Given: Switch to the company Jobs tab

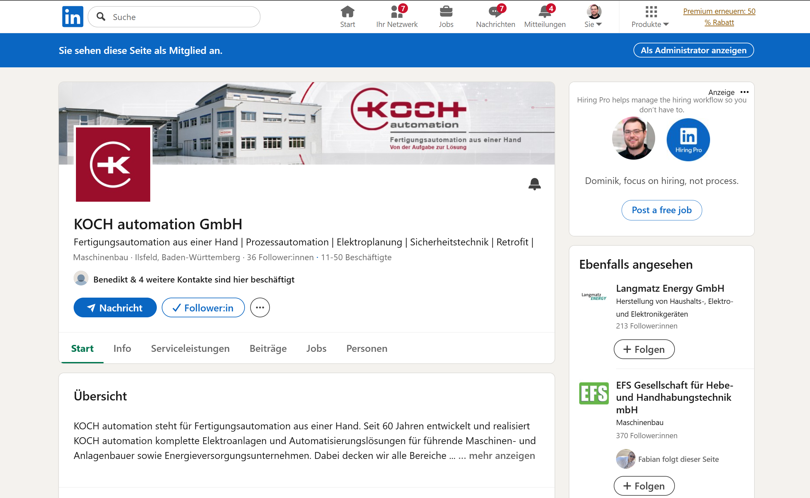Looking at the screenshot, I should click(316, 349).
